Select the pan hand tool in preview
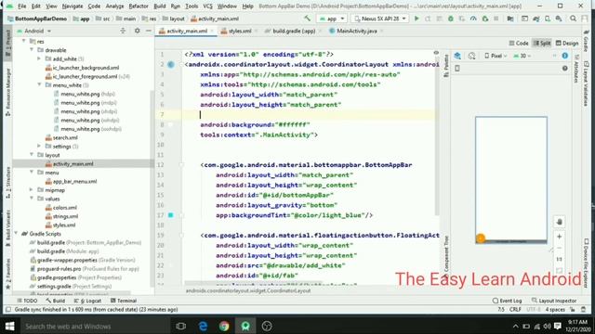Viewport: 595px width, 334px height. [559, 222]
